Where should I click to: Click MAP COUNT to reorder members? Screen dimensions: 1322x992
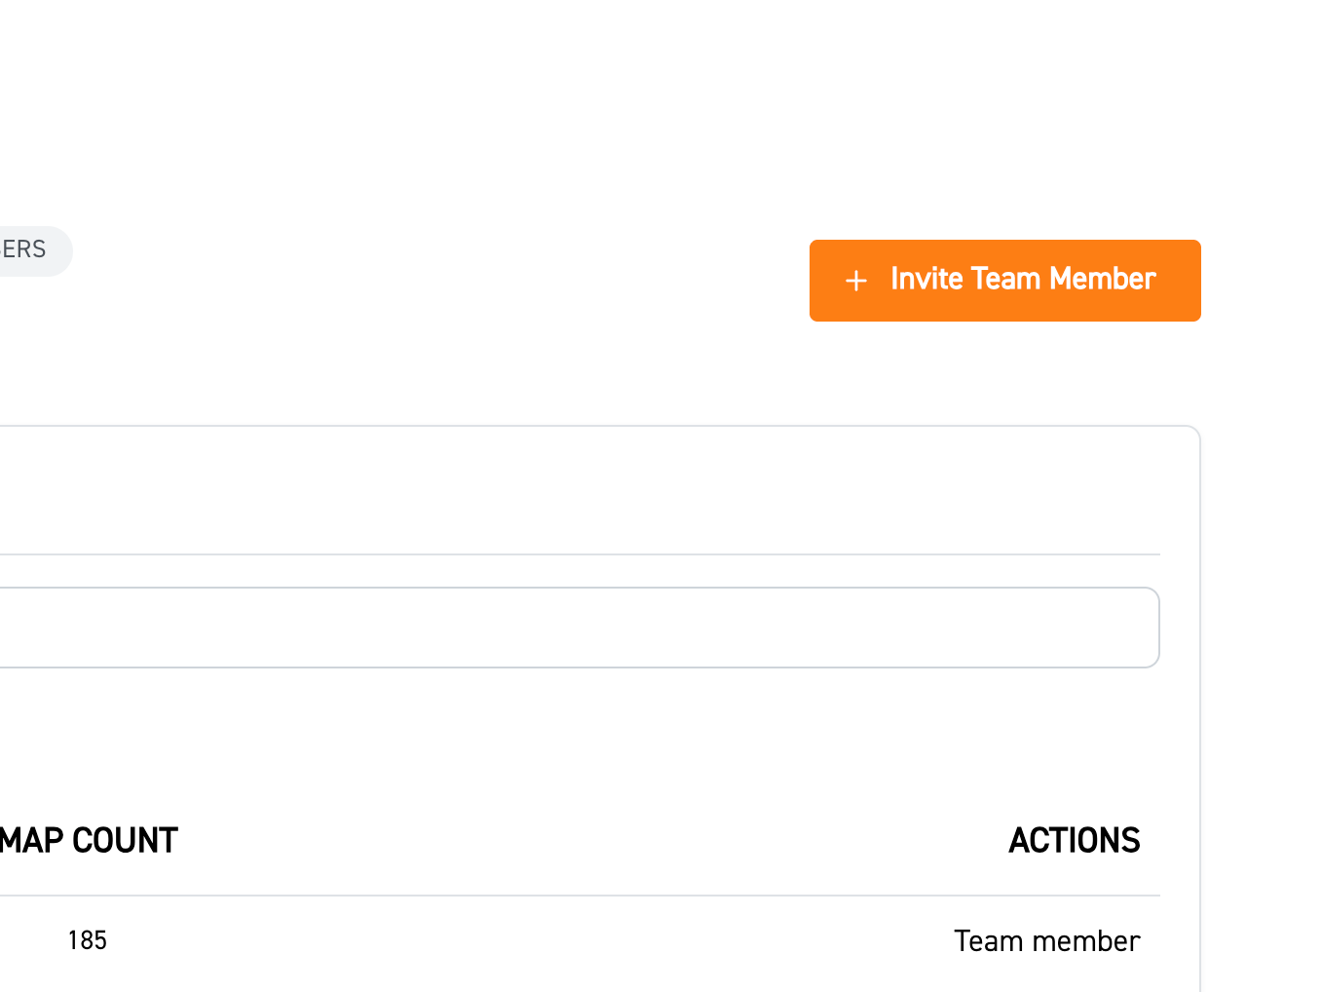[x=88, y=840]
